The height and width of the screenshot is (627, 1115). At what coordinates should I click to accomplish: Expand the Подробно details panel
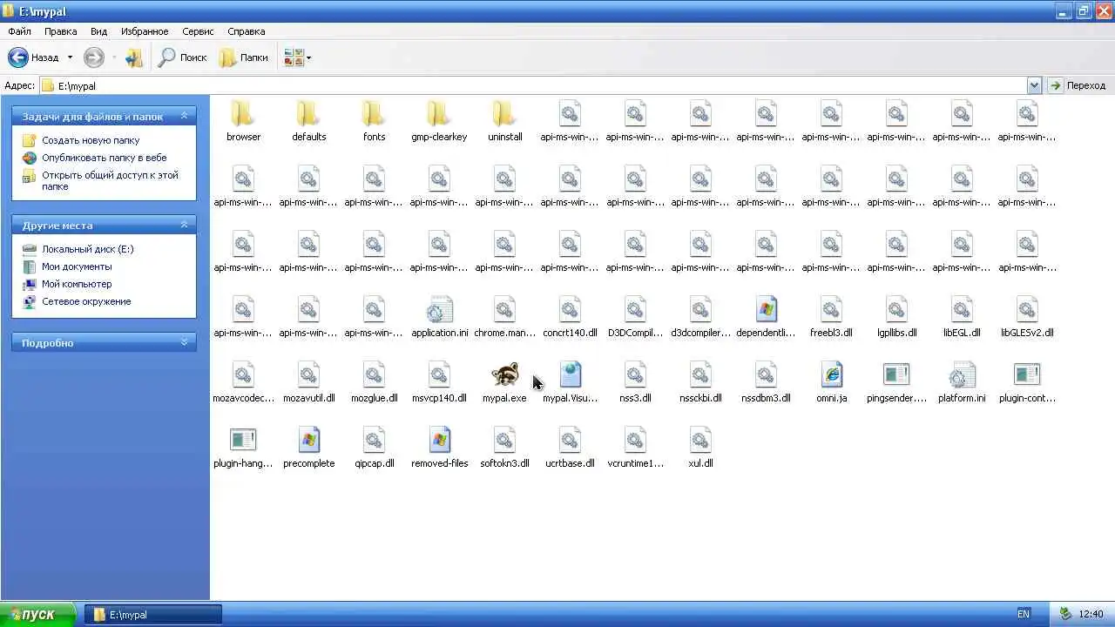point(184,342)
